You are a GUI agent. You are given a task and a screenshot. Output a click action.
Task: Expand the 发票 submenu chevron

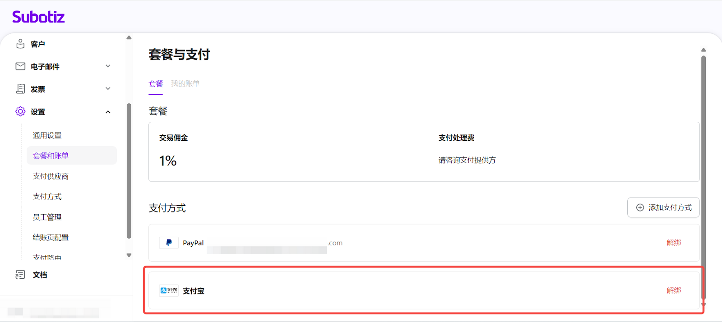coord(108,89)
